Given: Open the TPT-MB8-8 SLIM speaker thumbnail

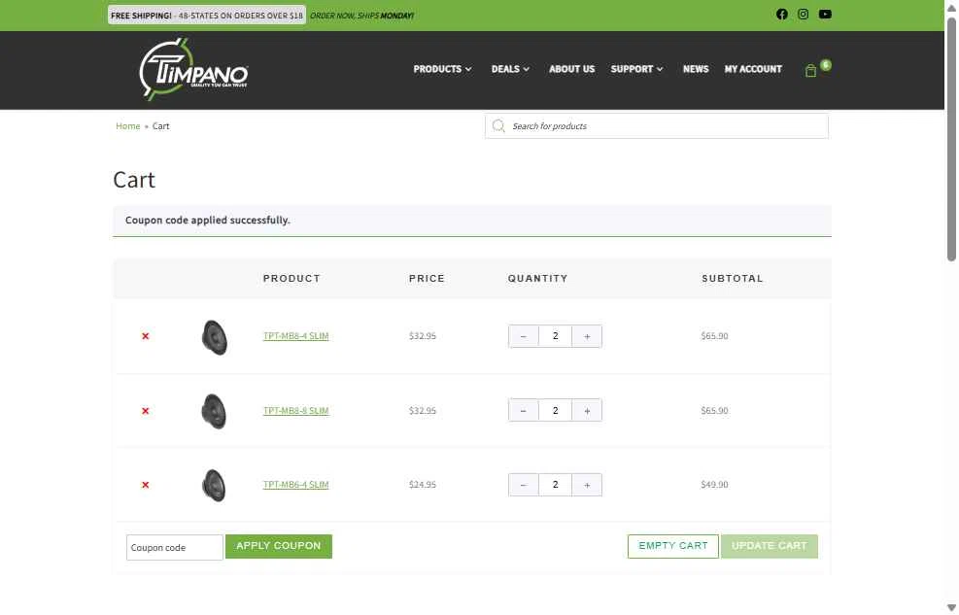Looking at the screenshot, I should (x=214, y=411).
